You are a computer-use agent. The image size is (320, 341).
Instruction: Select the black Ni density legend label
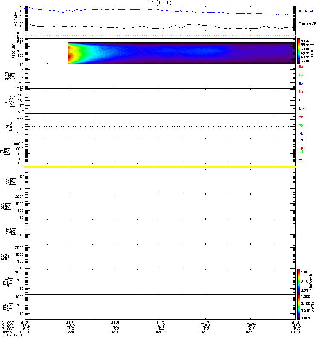pos(300,100)
